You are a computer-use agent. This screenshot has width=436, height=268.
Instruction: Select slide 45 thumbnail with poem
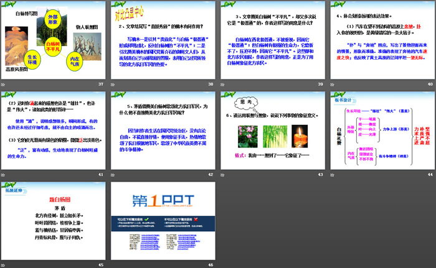53,221
